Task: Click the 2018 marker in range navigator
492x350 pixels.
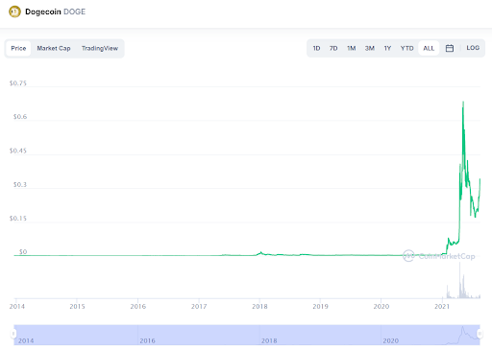Action: point(269,340)
